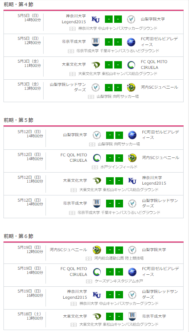Click the stadium icon beside ケーズデンキスタジアム水戸
The width and height of the screenshot is (189, 332).
tap(89, 281)
